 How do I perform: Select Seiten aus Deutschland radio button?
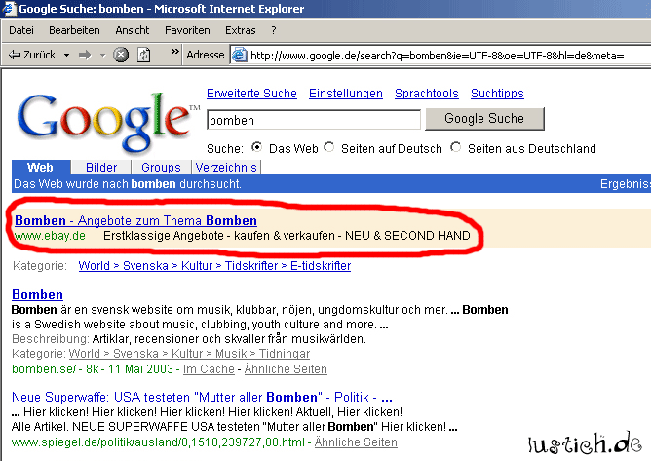point(455,147)
